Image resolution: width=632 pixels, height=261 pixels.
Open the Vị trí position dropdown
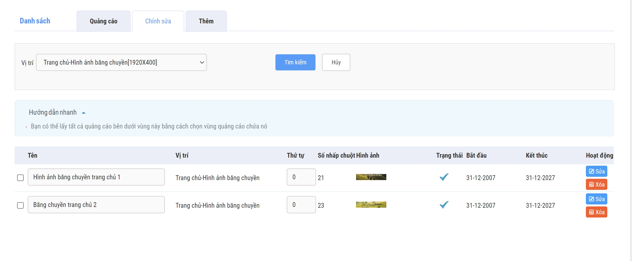[121, 62]
